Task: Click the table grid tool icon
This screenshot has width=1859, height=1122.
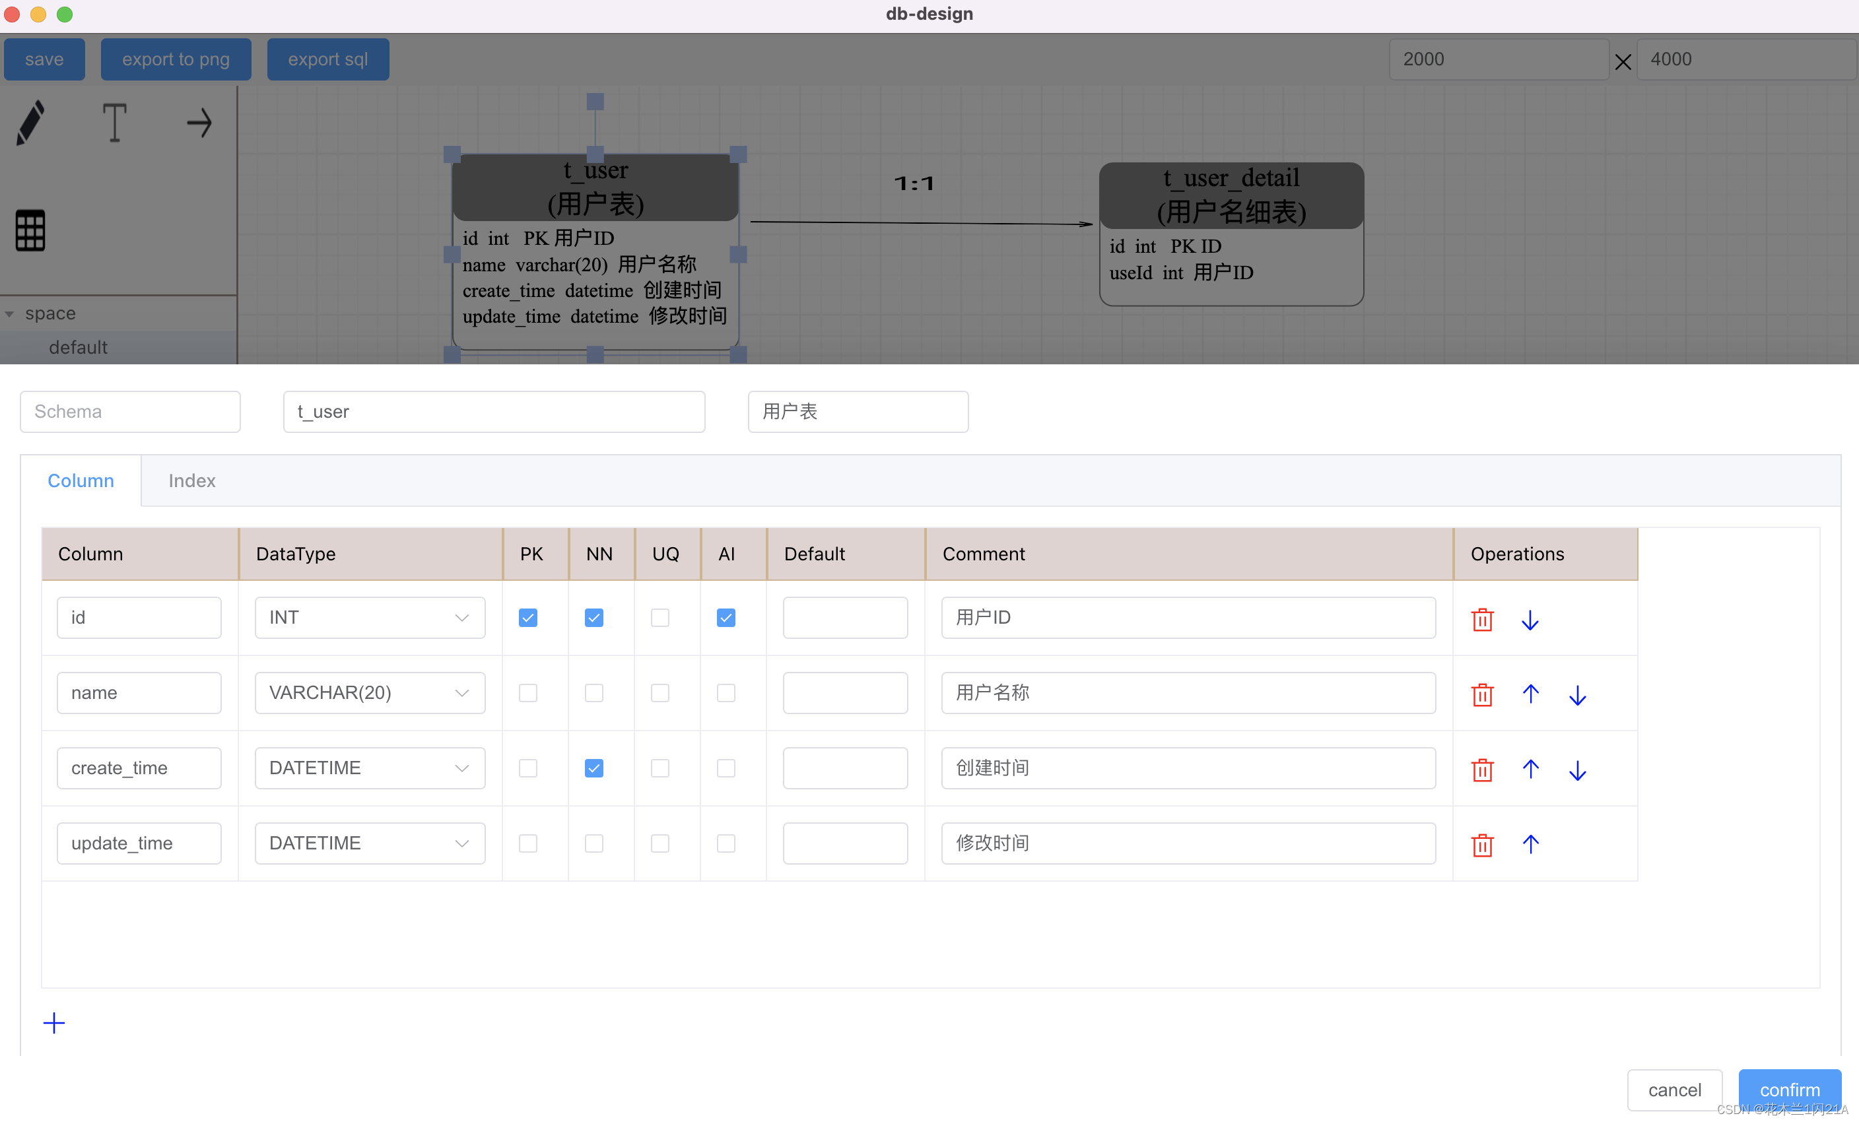Action: [30, 230]
